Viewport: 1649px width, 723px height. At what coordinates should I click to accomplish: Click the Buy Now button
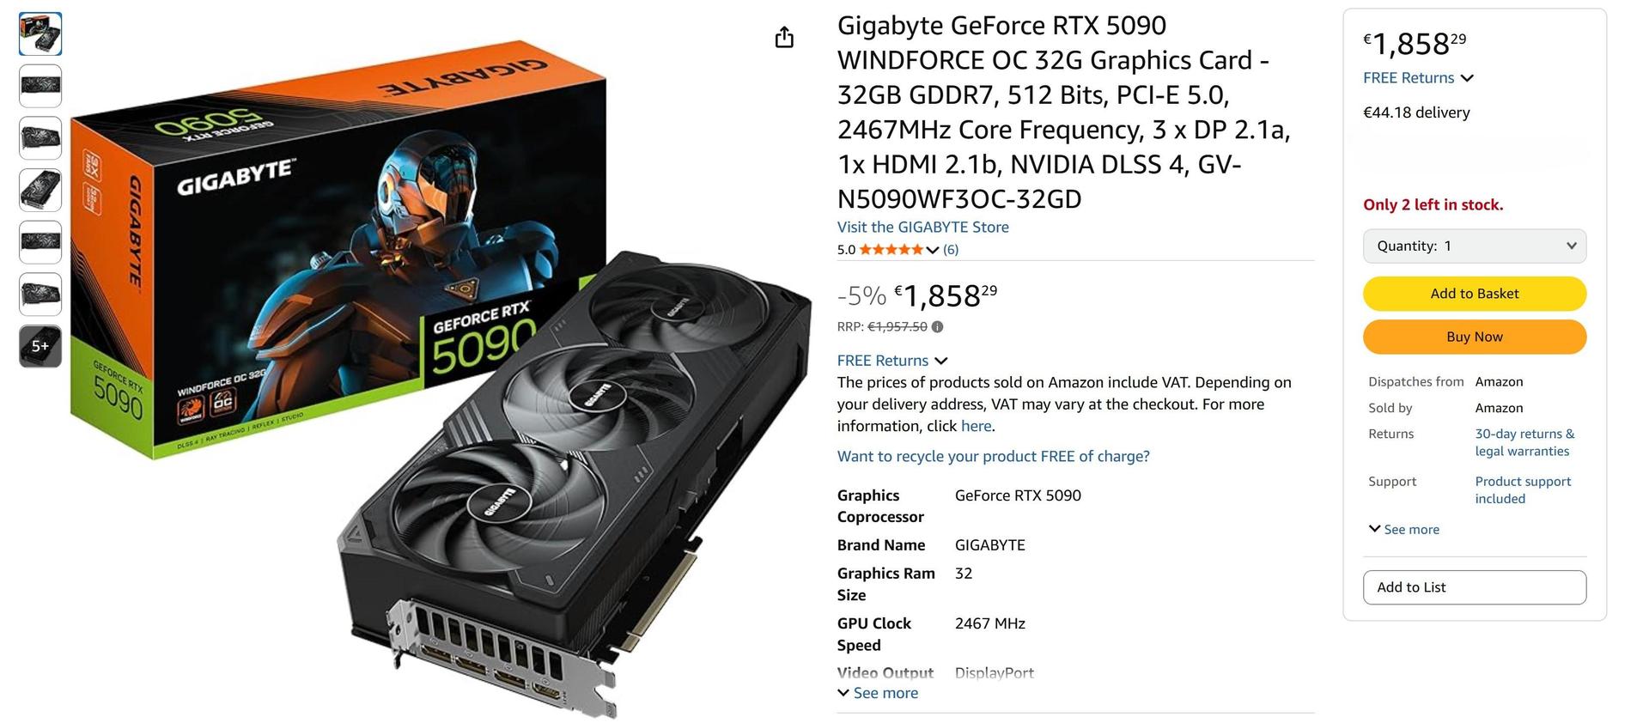[1474, 337]
